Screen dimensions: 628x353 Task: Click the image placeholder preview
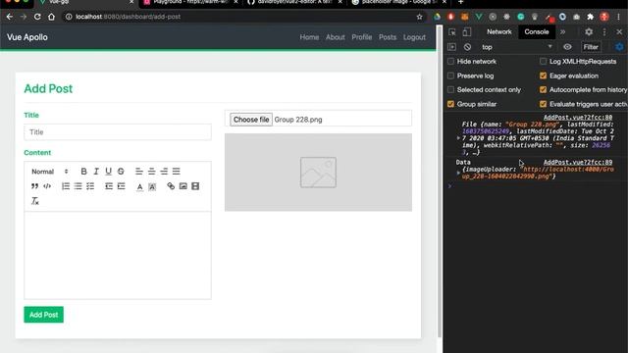318,173
